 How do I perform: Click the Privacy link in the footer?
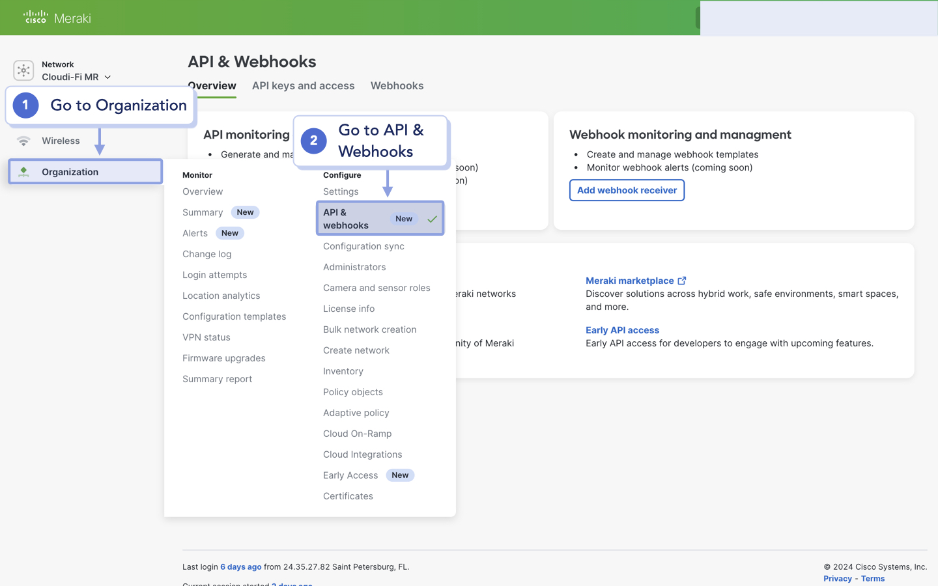pos(837,578)
